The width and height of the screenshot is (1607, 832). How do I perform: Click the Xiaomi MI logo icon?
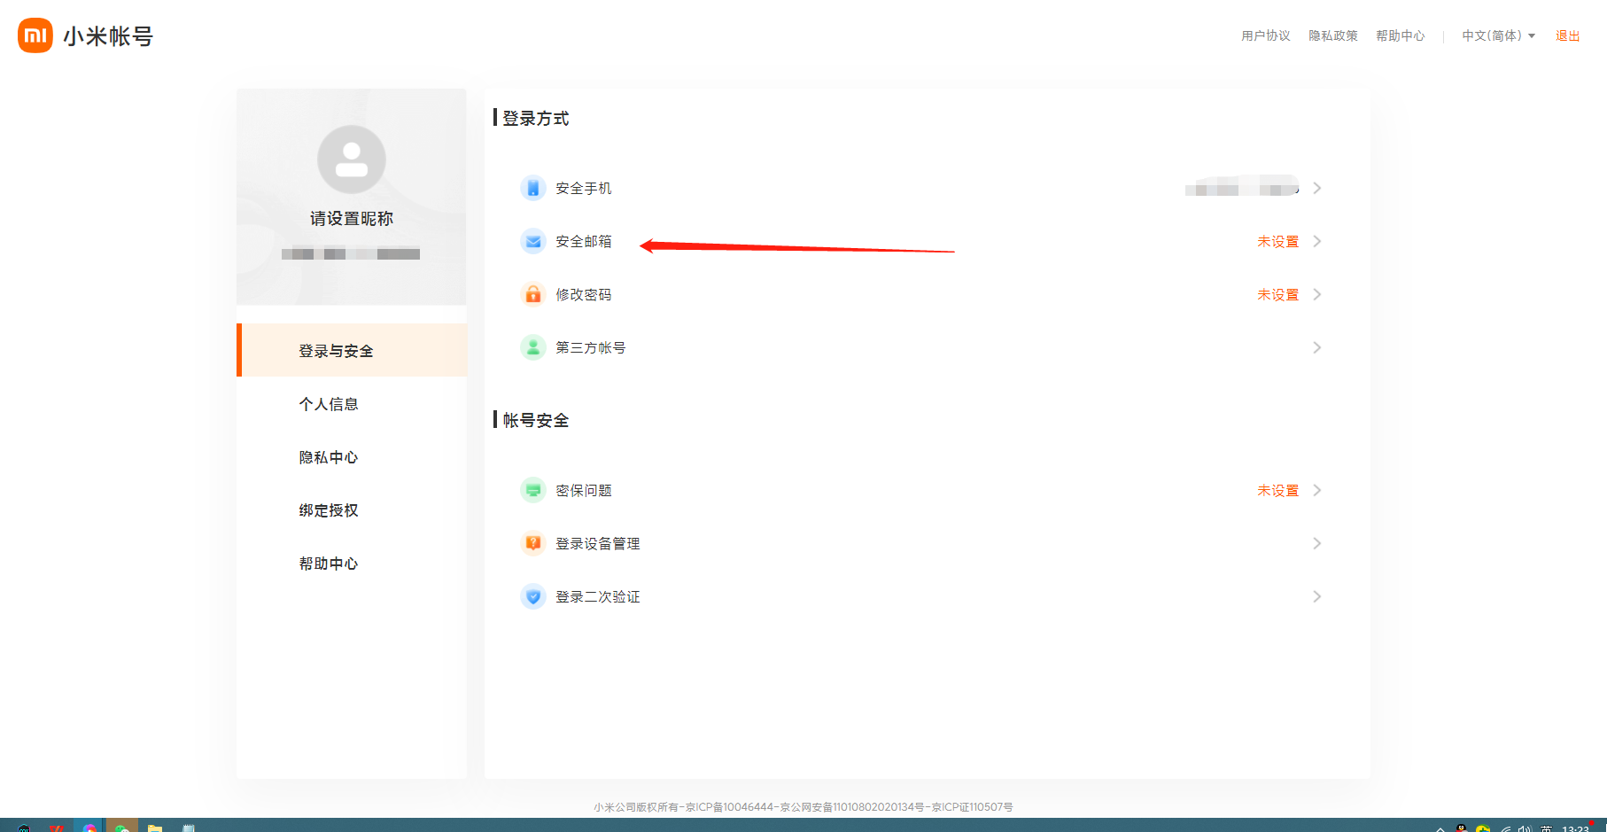pyautogui.click(x=35, y=35)
